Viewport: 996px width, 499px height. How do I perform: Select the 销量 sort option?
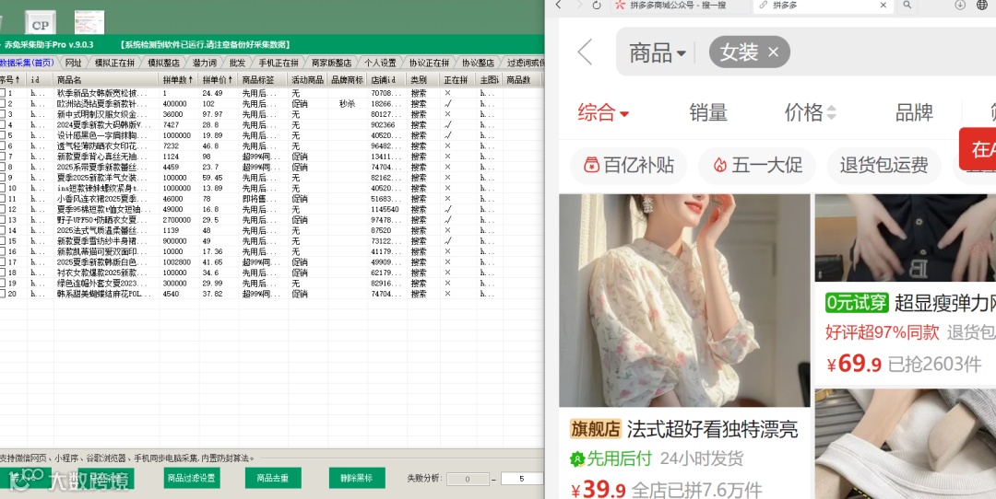(x=708, y=113)
